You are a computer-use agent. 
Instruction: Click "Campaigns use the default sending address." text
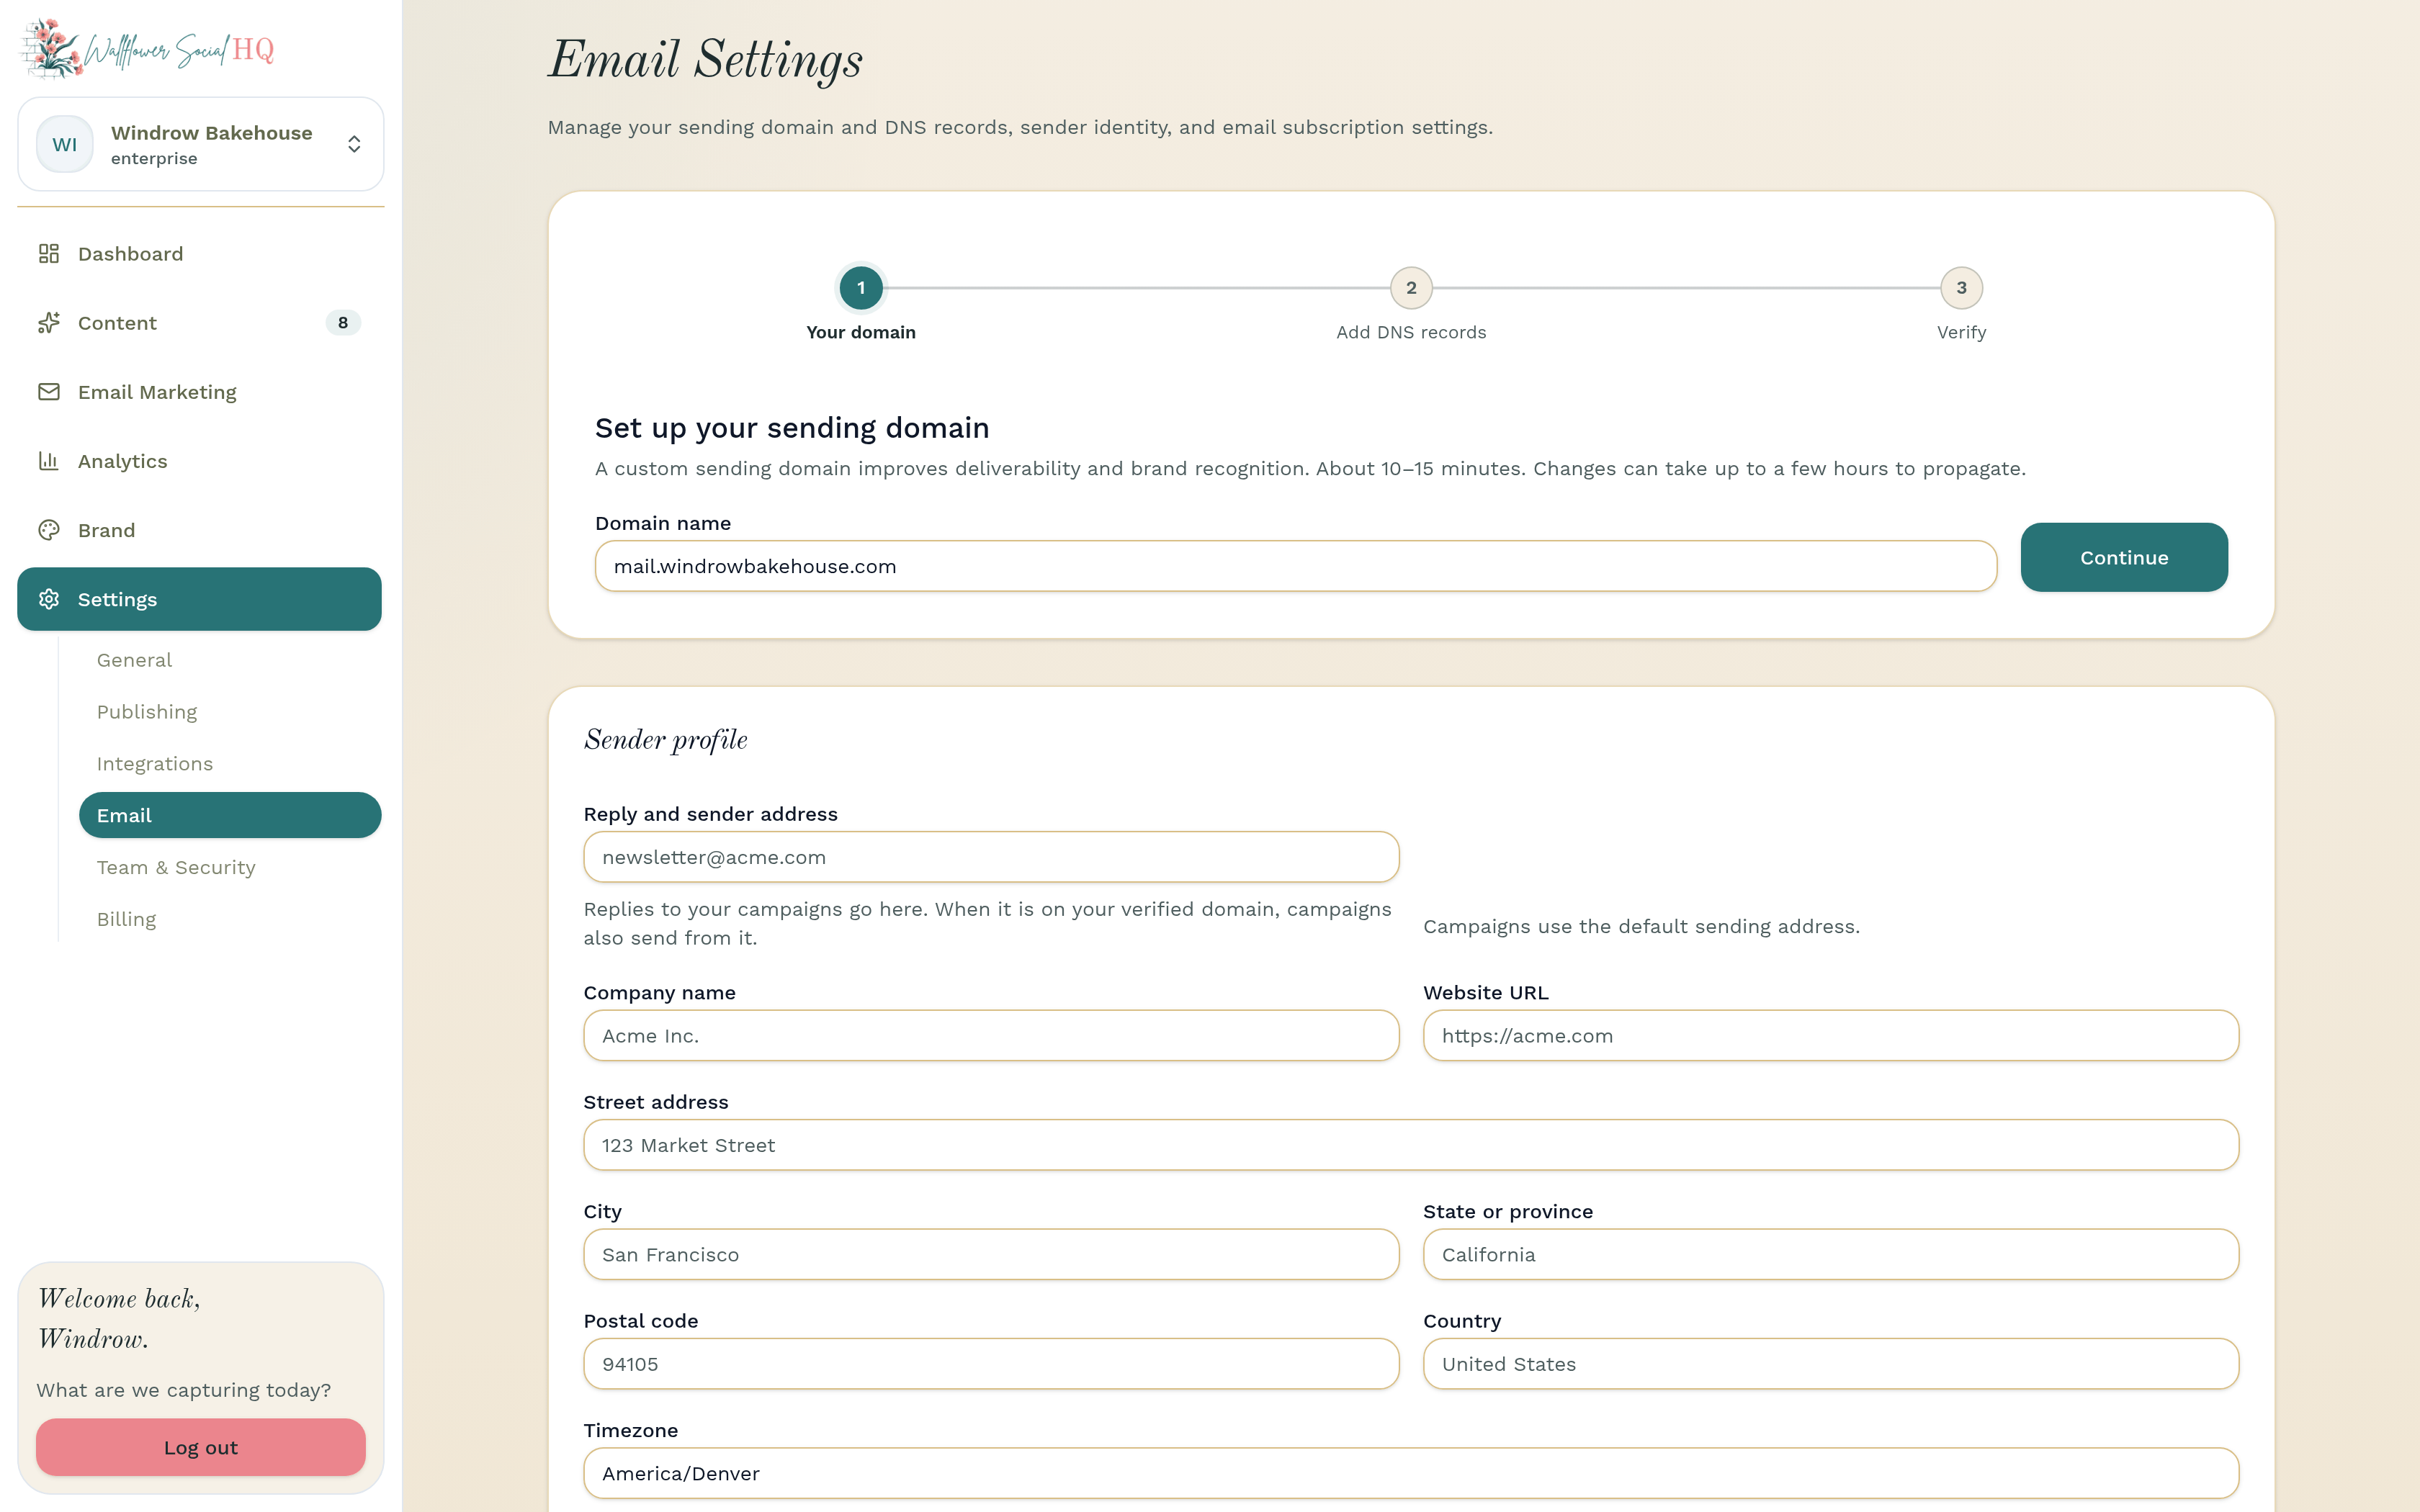1641,926
